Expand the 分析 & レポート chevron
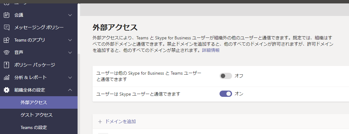The width and height of the screenshot is (349, 134). pyautogui.click(x=70, y=77)
